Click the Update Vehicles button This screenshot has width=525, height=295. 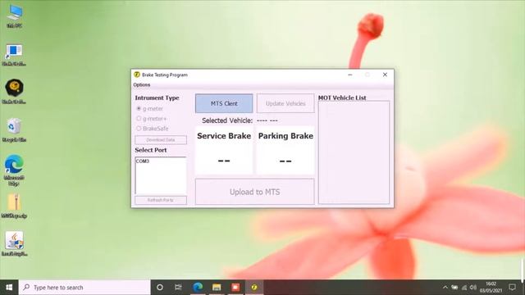(x=285, y=104)
